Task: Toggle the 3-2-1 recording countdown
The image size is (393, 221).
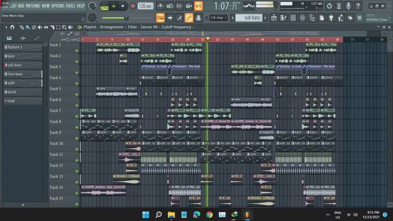Action: [x=179, y=6]
